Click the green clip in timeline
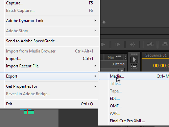 29,112
